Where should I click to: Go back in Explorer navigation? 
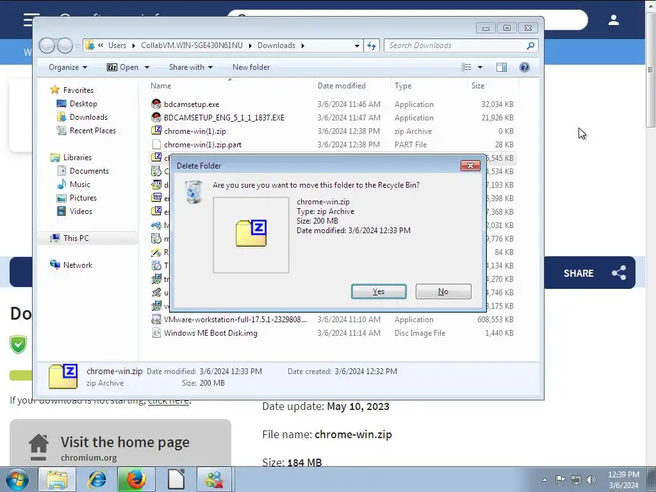pyautogui.click(x=47, y=45)
